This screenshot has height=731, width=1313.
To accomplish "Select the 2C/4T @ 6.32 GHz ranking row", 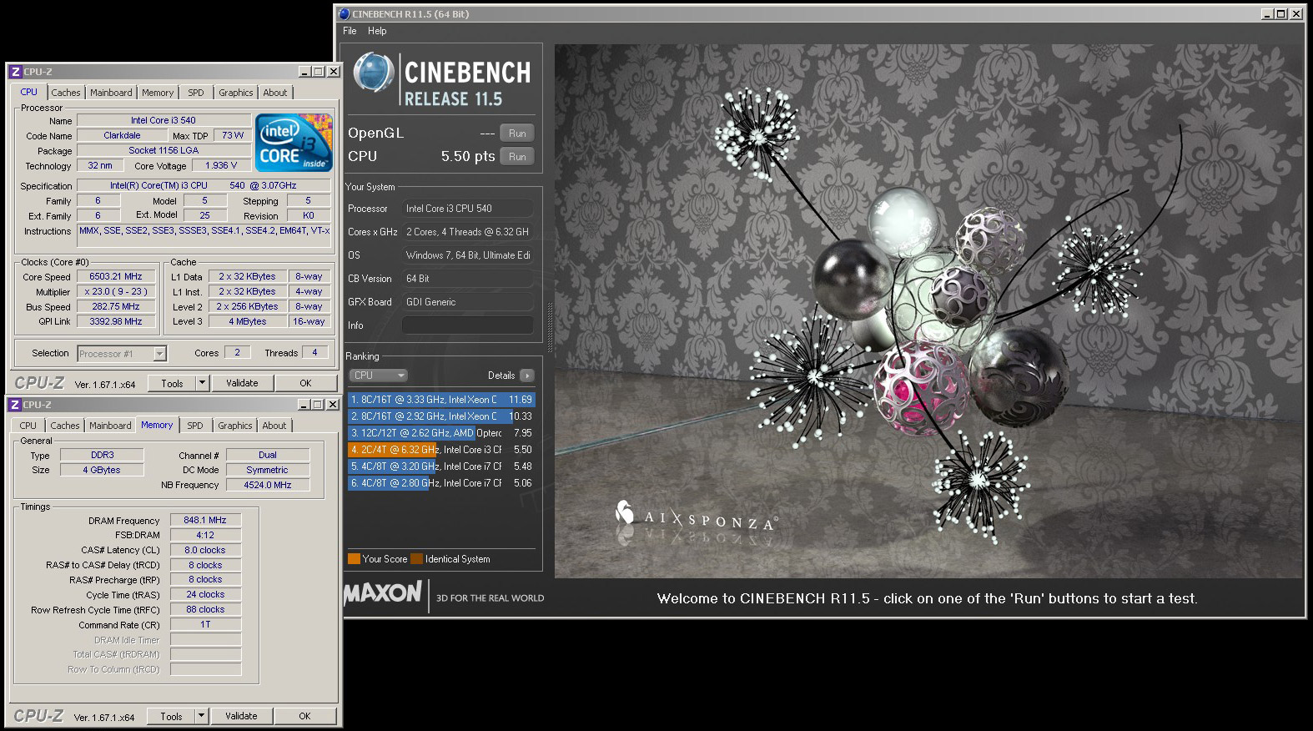I will pyautogui.click(x=441, y=450).
